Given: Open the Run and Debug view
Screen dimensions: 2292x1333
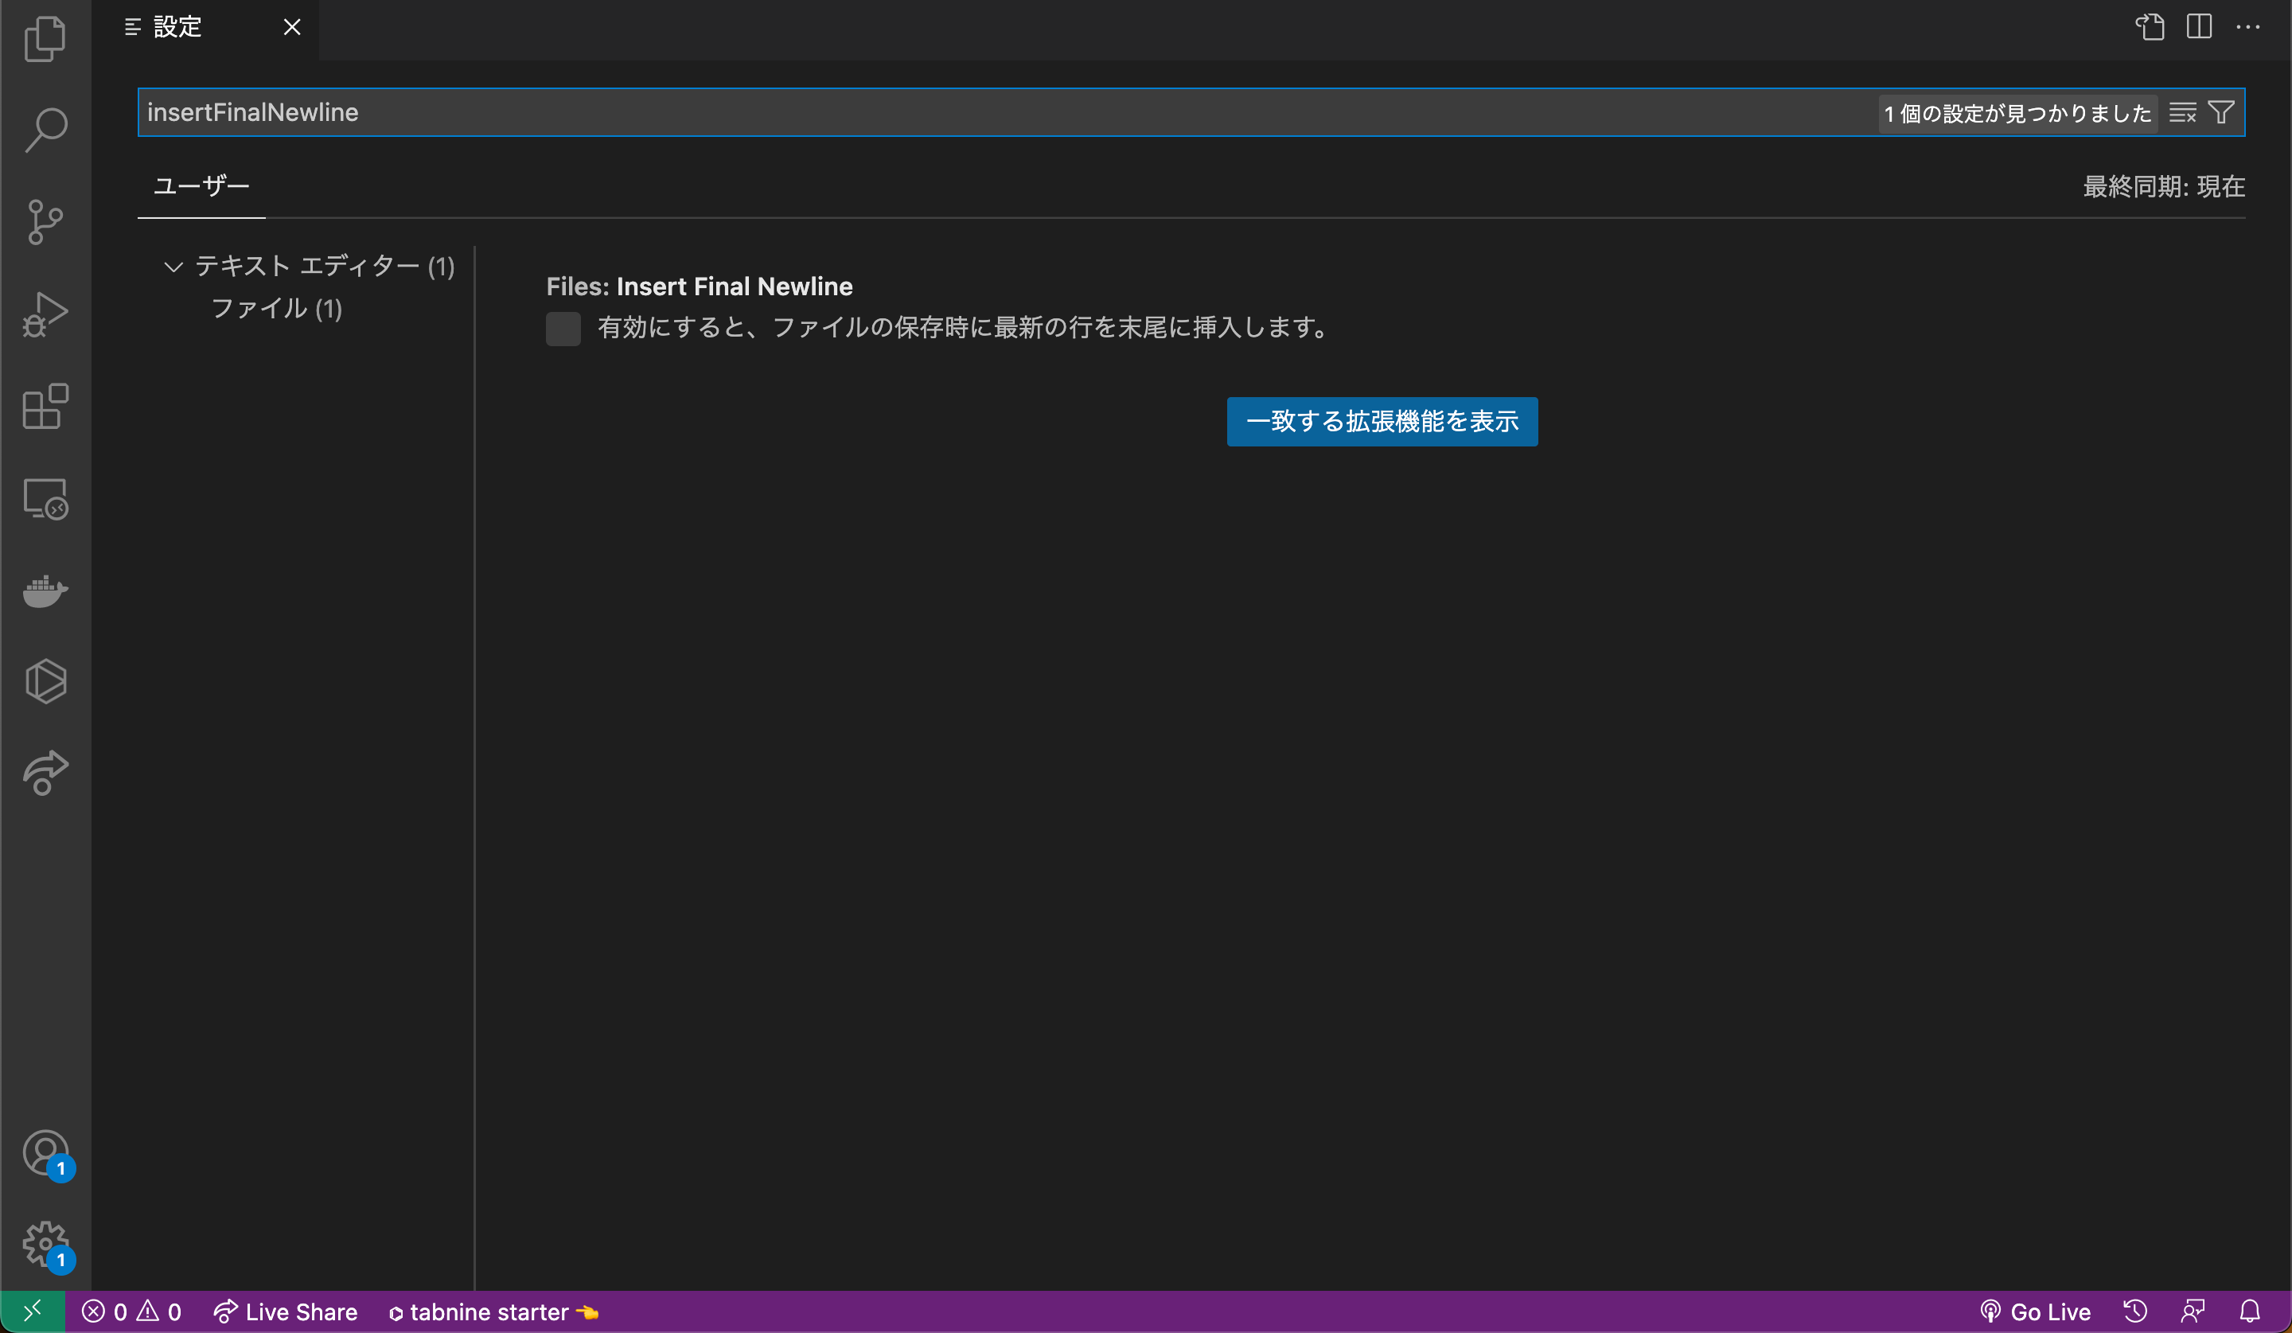Looking at the screenshot, I should tap(45, 314).
